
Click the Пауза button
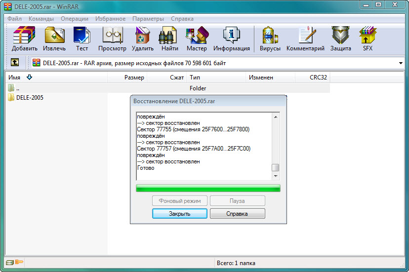pyautogui.click(x=238, y=201)
